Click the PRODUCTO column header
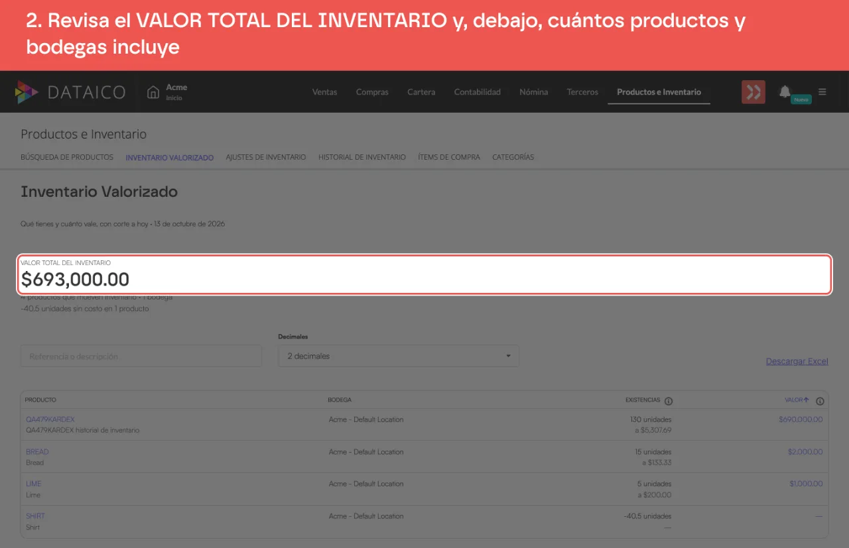Image resolution: width=849 pixels, height=548 pixels. click(x=40, y=400)
